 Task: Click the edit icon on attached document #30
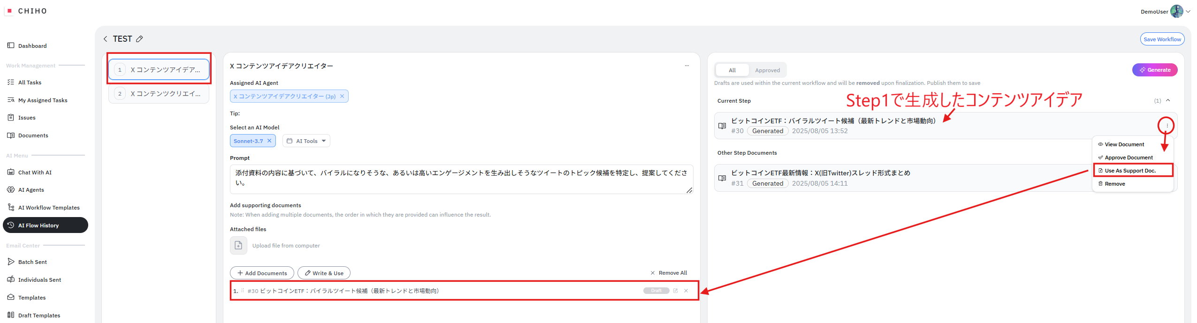pos(676,291)
